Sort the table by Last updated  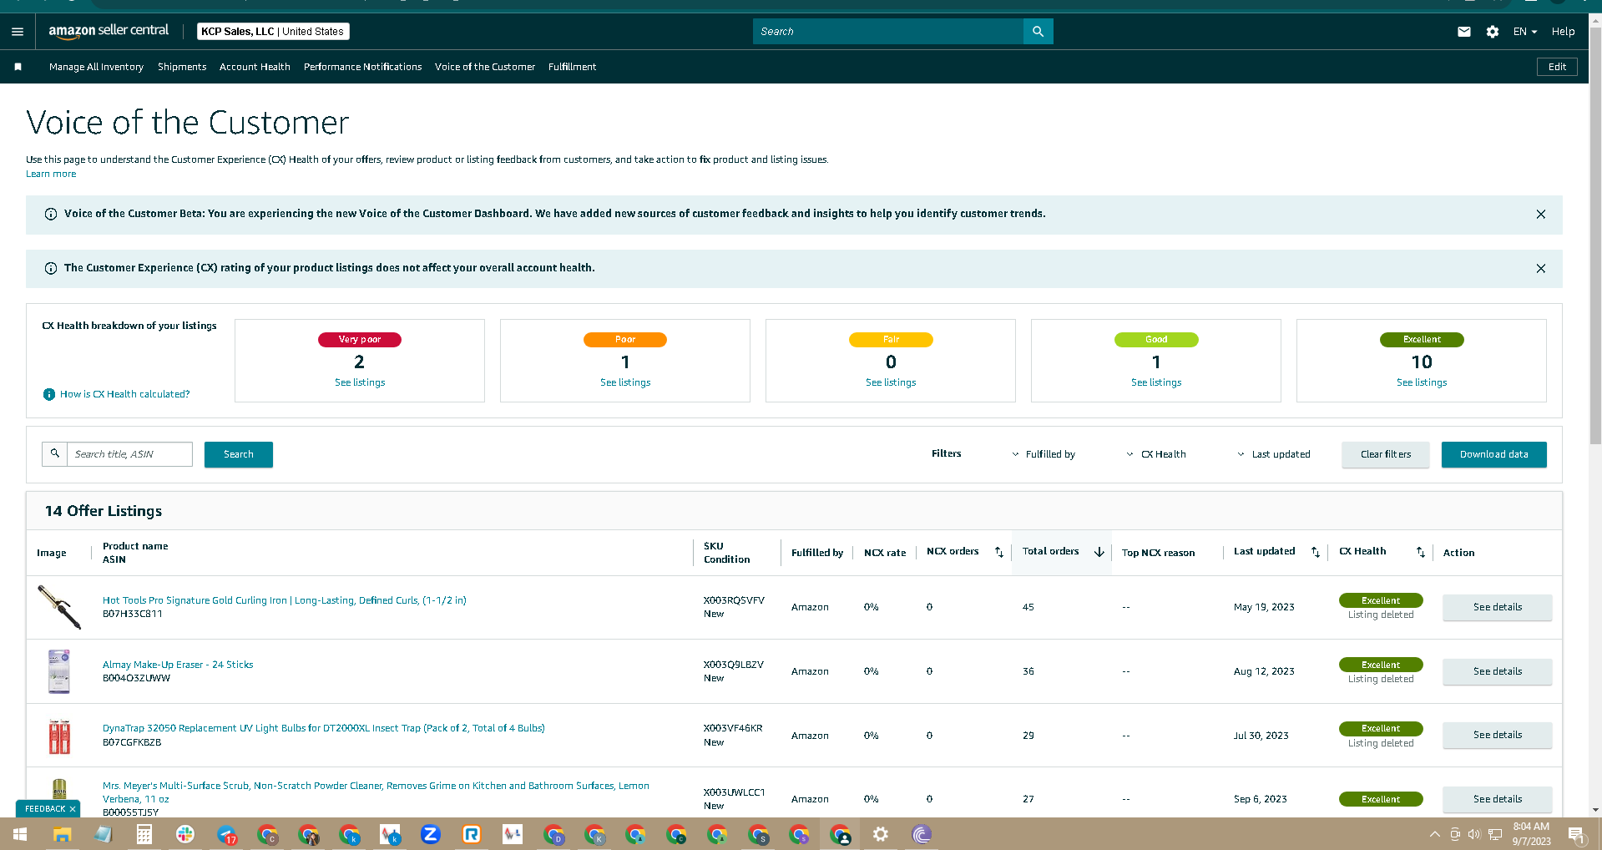coord(1316,553)
